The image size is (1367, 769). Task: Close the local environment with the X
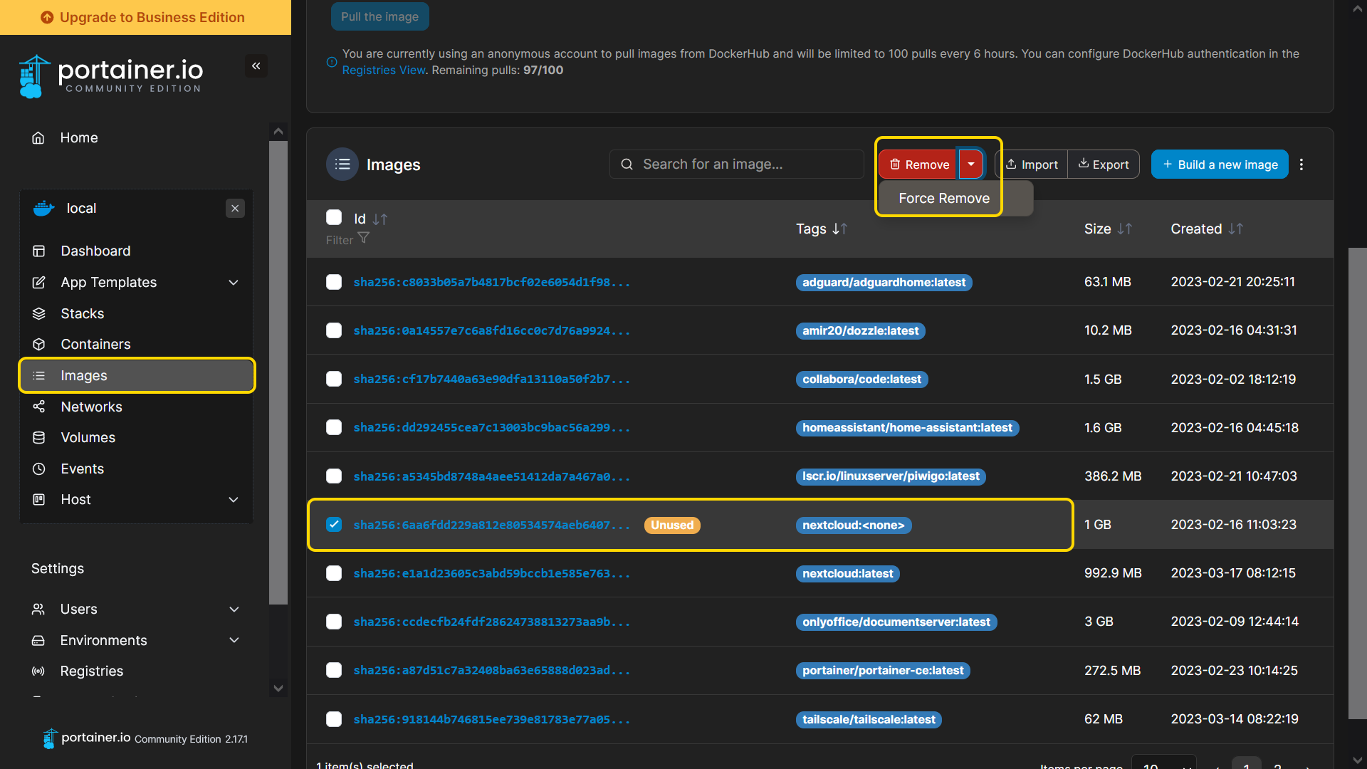coord(235,209)
